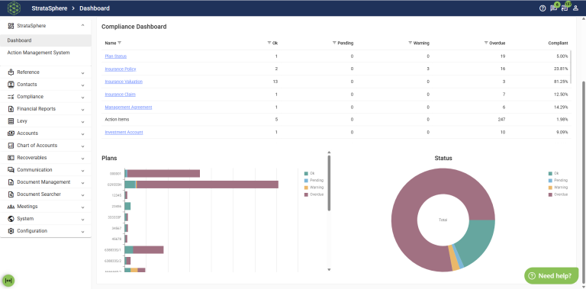This screenshot has width=586, height=289.
Task: Click the Overdue bar for plan 029555H
Action: (208, 185)
